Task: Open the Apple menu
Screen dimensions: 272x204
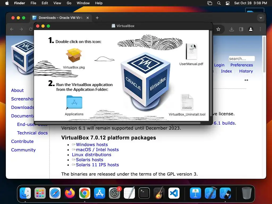Action: tap(7, 3)
